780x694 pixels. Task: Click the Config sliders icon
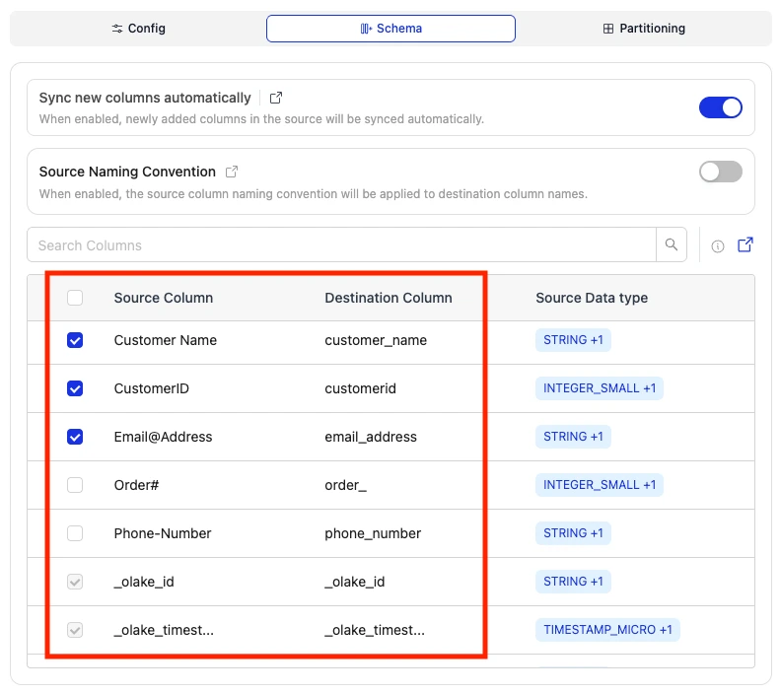pyautogui.click(x=117, y=29)
